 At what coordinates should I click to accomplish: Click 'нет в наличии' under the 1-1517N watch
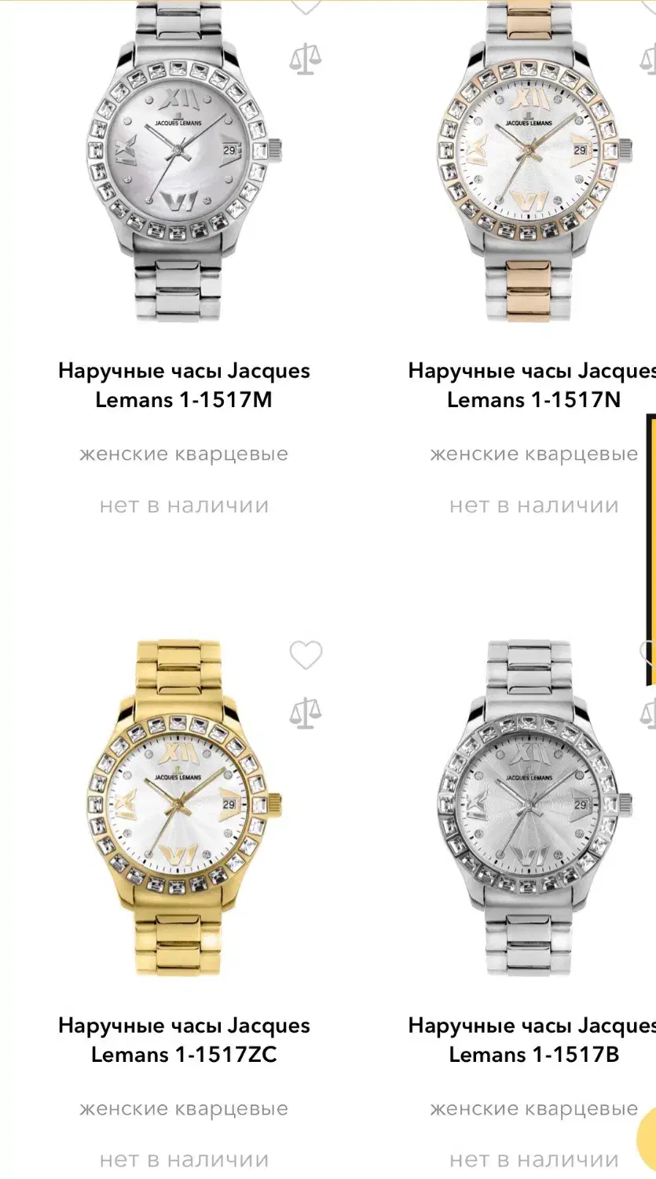click(x=534, y=505)
